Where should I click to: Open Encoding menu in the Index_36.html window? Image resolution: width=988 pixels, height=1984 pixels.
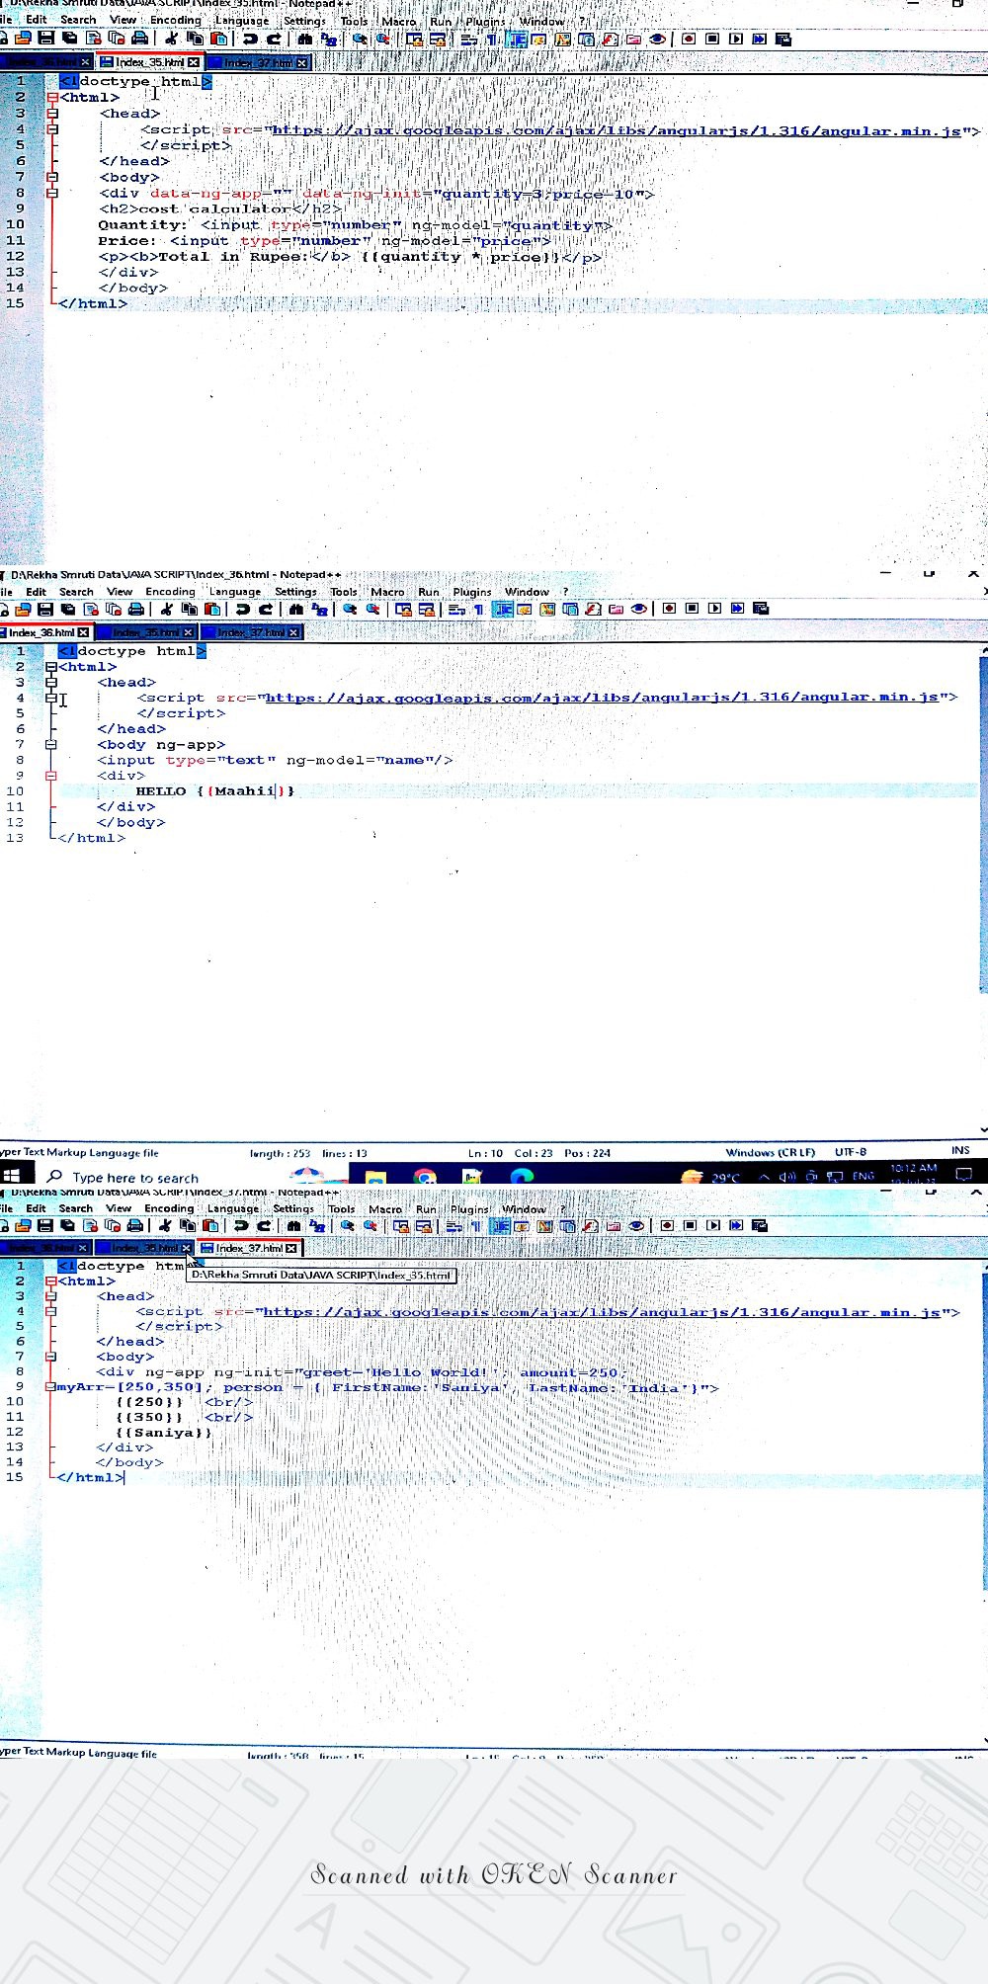click(170, 592)
